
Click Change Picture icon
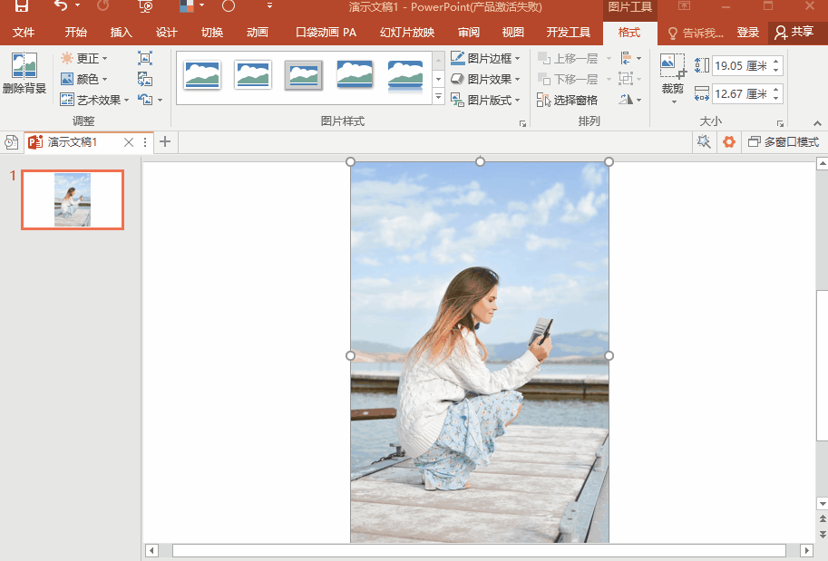(x=145, y=79)
